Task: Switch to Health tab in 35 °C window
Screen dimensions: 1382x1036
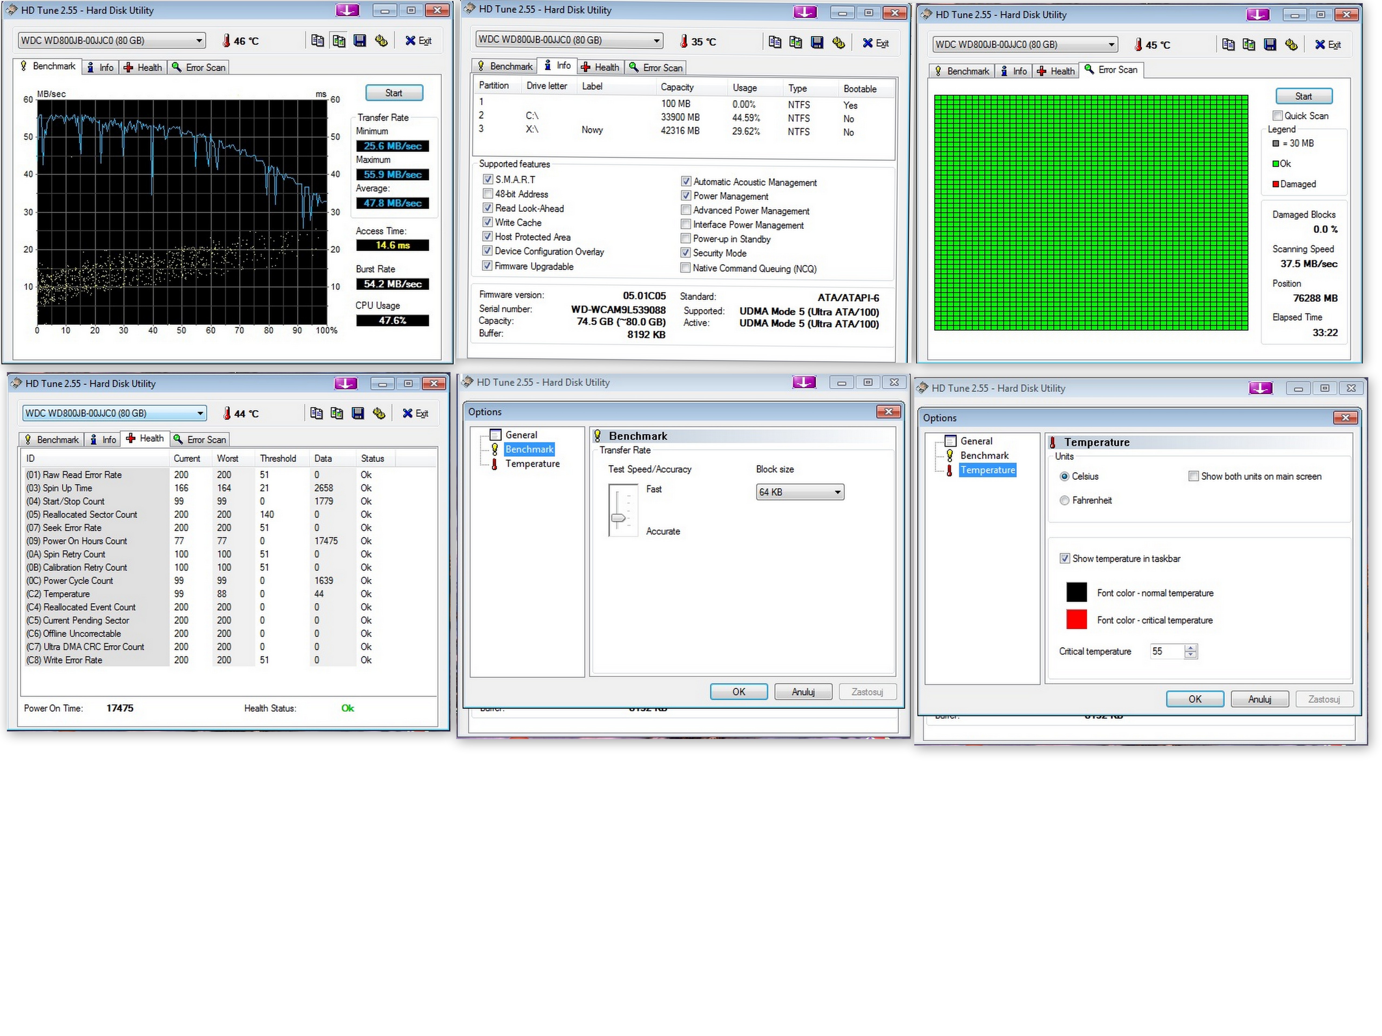Action: [x=600, y=67]
